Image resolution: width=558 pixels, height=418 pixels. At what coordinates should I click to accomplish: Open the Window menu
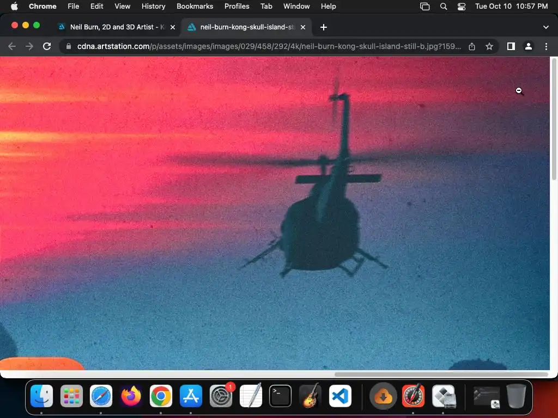click(296, 7)
